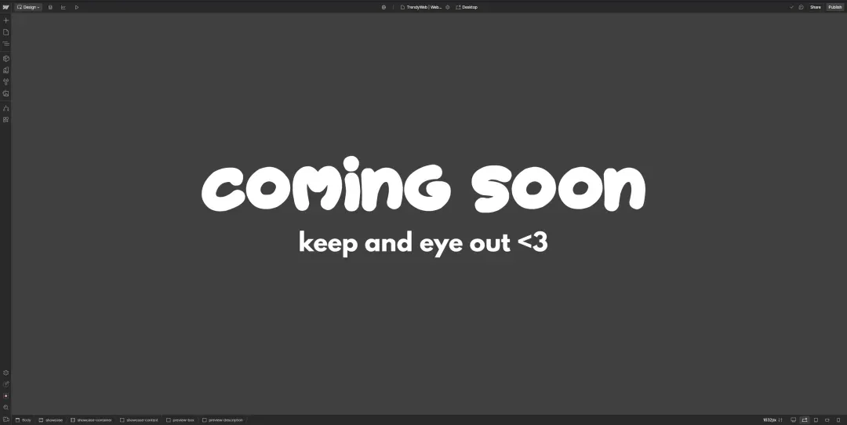Image resolution: width=847 pixels, height=425 pixels.
Task: Switch to mobile portrait breakpoint icon
Action: pyautogui.click(x=838, y=420)
